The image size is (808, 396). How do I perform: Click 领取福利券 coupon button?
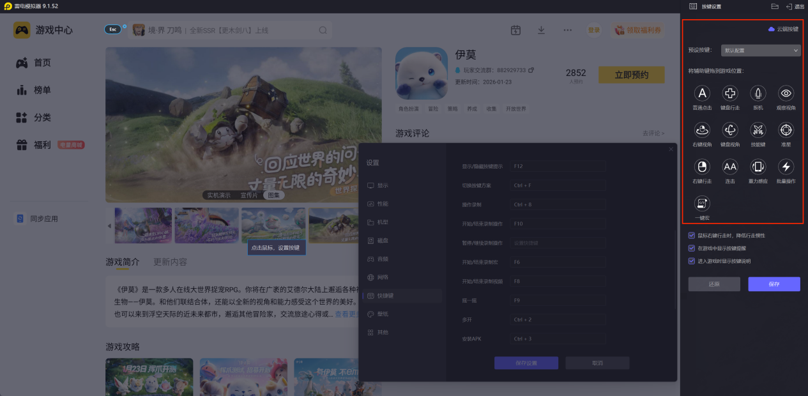point(637,30)
